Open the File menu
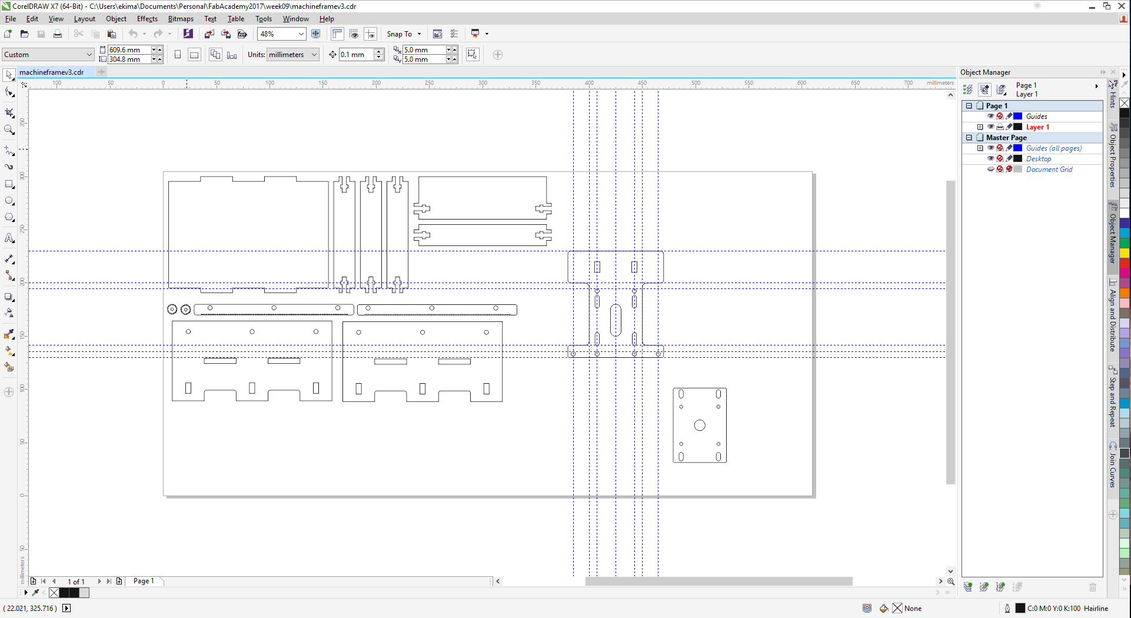This screenshot has width=1131, height=618. pyautogui.click(x=11, y=19)
